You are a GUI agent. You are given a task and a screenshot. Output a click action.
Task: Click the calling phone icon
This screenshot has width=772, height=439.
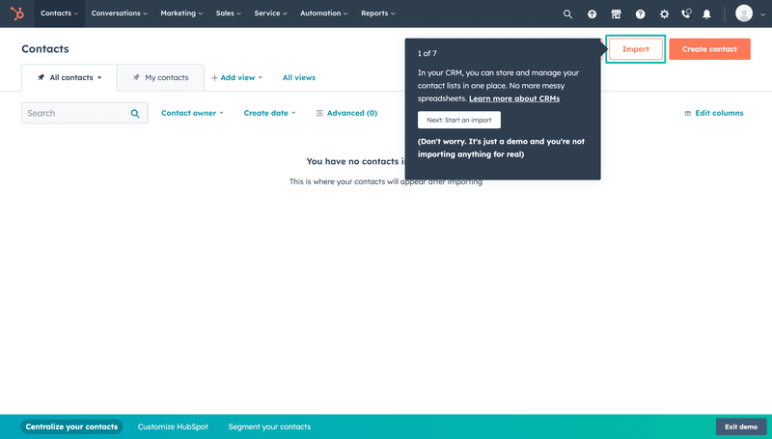686,14
